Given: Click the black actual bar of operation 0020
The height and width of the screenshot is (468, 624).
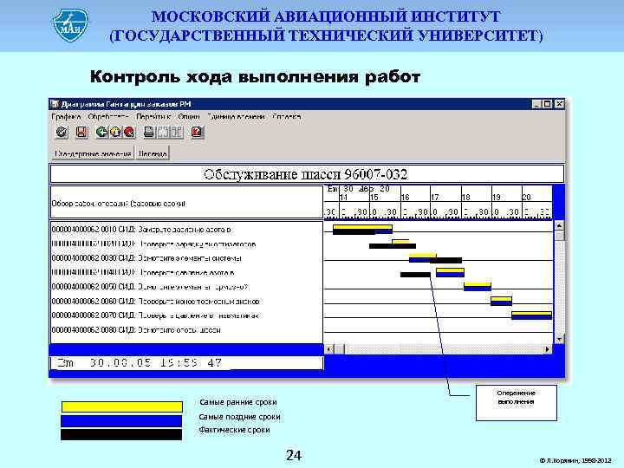Looking at the screenshot, I should point(393,246).
